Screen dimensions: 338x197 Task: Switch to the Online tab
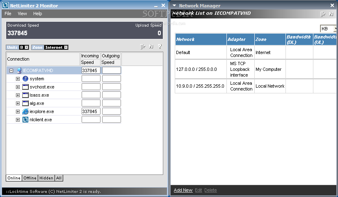[x=14, y=178]
